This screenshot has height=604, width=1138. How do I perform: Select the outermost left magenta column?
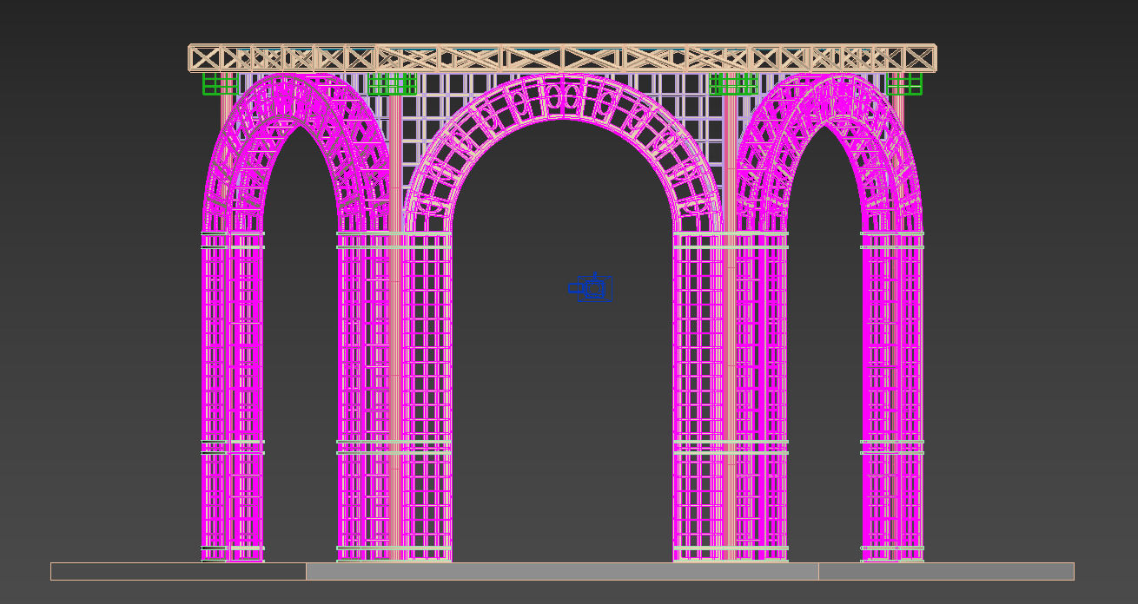pos(233,397)
